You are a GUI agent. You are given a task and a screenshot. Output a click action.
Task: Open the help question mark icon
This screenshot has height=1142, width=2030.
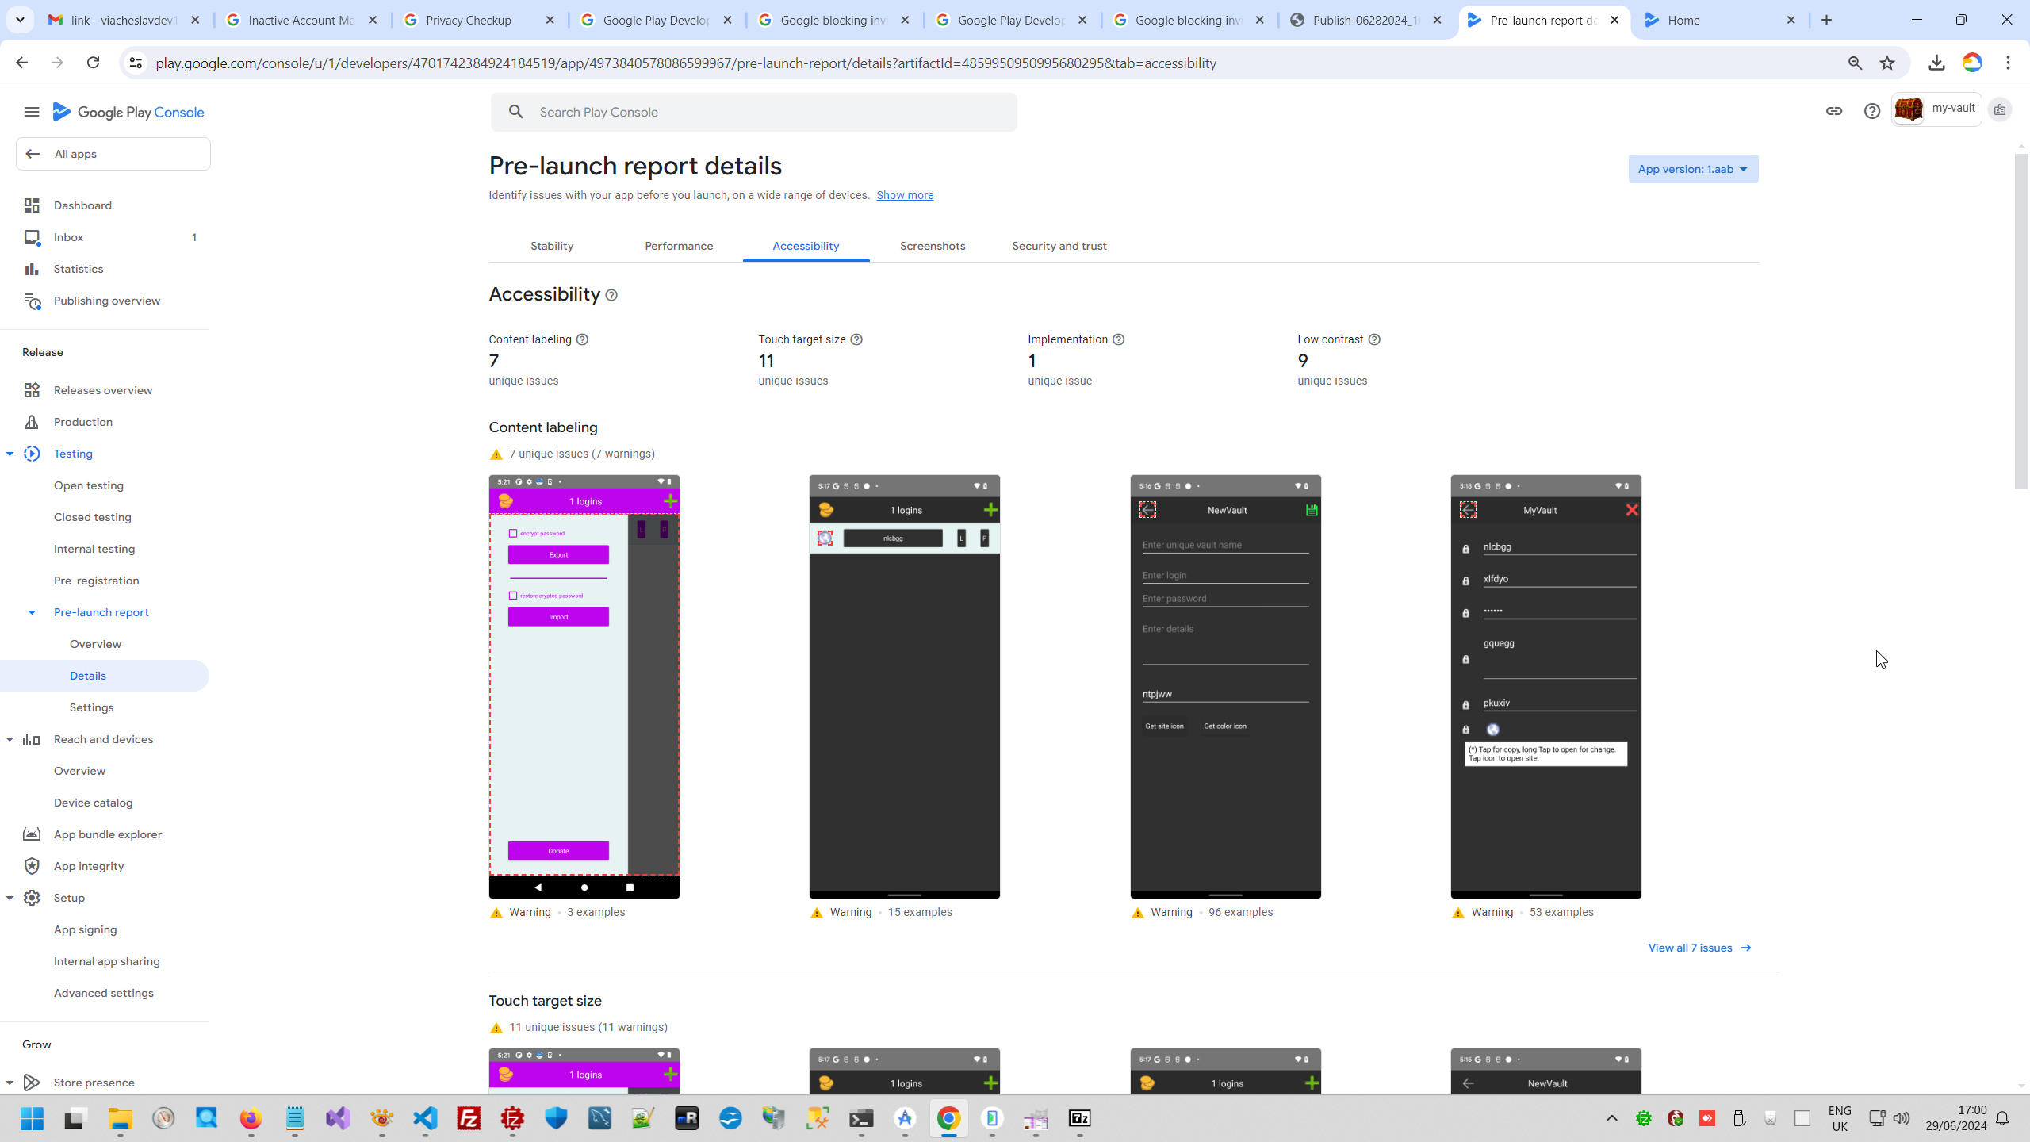click(x=1871, y=111)
